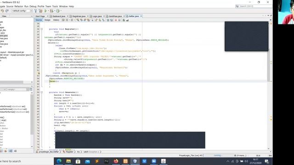Open the Refactor menu
The height and width of the screenshot is (165, 294).
pos(19,6)
